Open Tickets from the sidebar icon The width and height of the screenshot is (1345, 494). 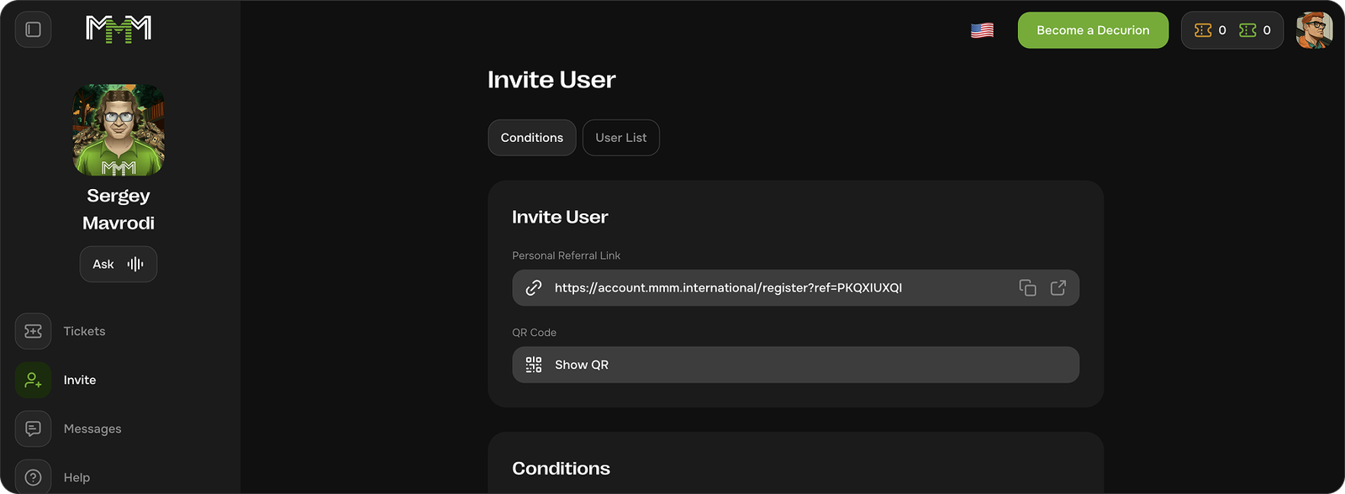[33, 331]
